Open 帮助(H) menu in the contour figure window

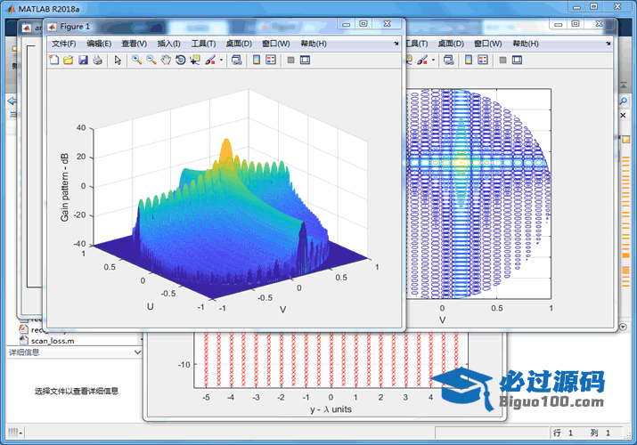526,44
